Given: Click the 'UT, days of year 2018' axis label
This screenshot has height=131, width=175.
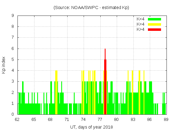Looking at the screenshot, I should [x=91, y=127].
